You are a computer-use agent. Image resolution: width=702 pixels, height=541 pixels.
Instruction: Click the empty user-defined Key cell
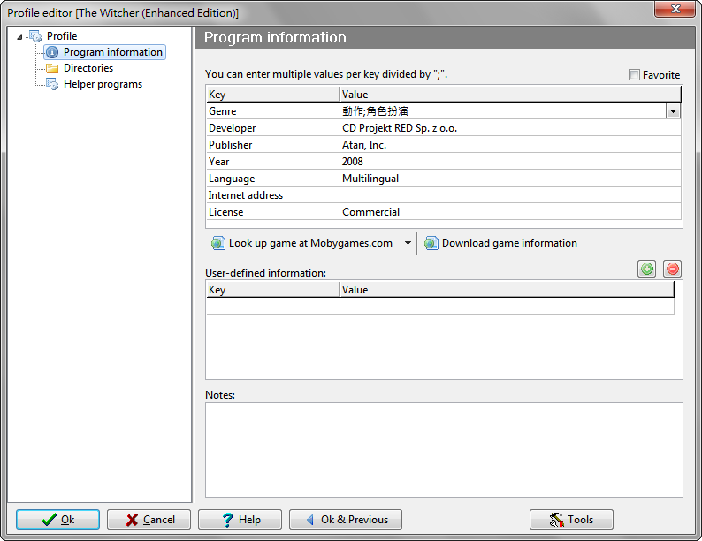[273, 306]
